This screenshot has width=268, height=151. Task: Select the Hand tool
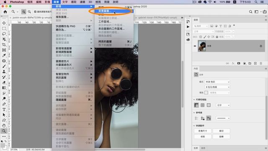4,126
